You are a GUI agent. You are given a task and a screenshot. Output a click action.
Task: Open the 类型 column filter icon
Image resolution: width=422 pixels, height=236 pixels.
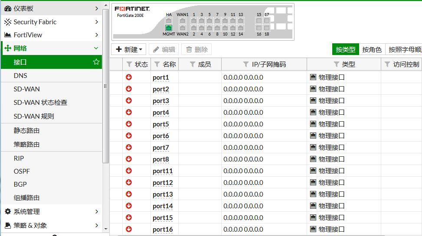(x=336, y=64)
